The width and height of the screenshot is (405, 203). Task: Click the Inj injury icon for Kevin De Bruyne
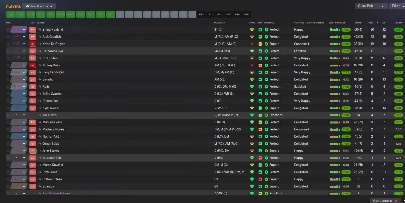click(x=33, y=44)
